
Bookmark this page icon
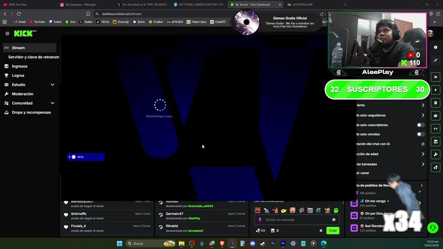(x=88, y=14)
